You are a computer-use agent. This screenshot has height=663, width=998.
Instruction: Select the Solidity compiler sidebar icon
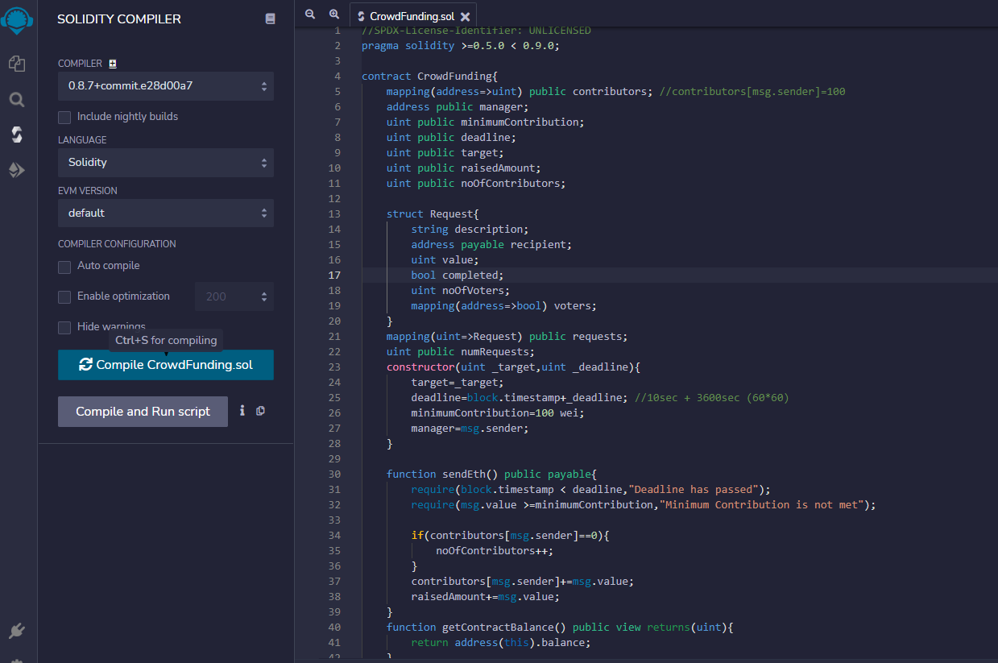tap(17, 135)
